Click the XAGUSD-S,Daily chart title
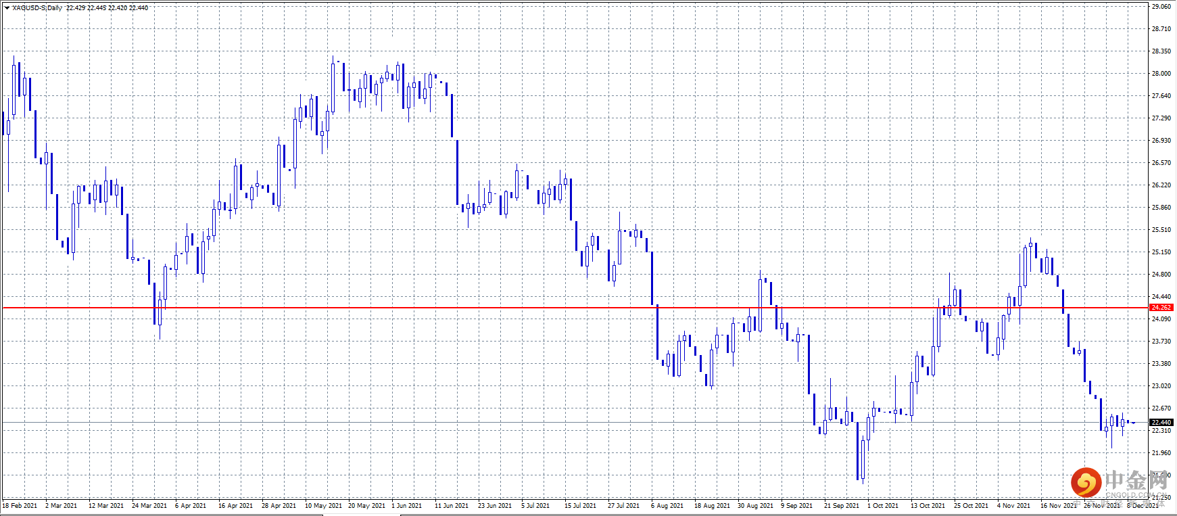Viewport: 1177px width, 516px height. [x=37, y=8]
